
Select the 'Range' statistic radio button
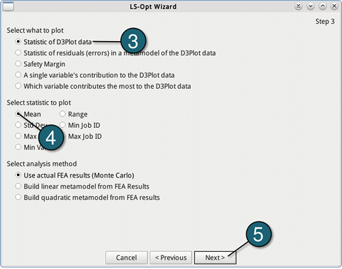tap(62, 114)
